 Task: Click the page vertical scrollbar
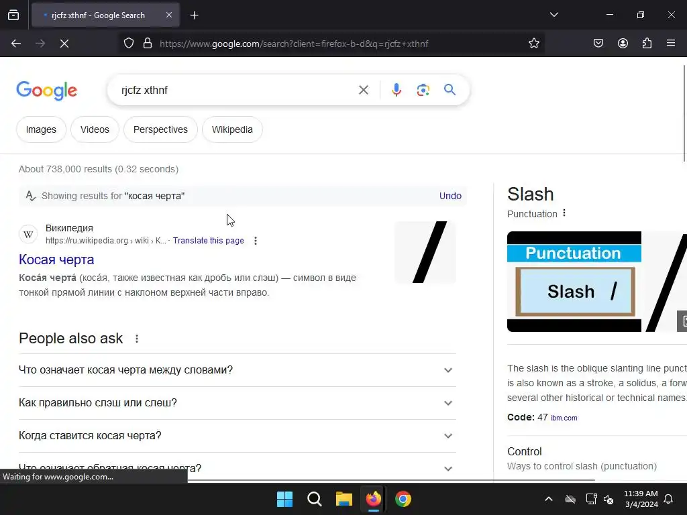pos(684,114)
